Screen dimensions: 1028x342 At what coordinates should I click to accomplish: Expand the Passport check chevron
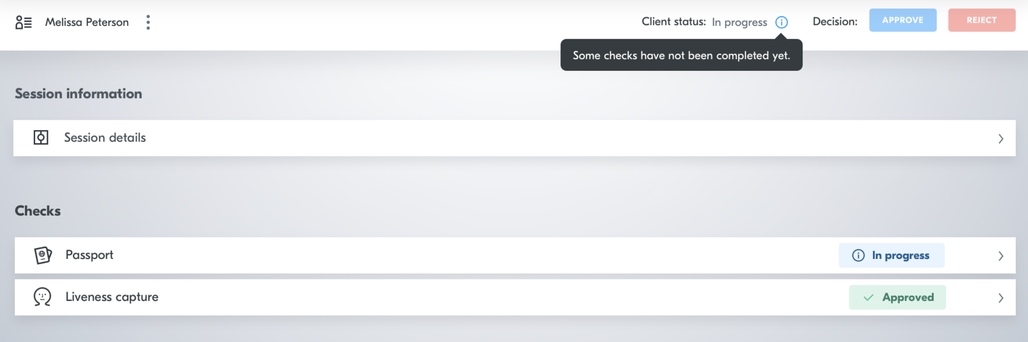(1001, 256)
